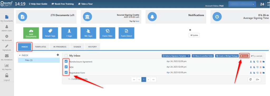Click the Secured Signing logo
Viewport: 270px width, 96px height.
7,4
